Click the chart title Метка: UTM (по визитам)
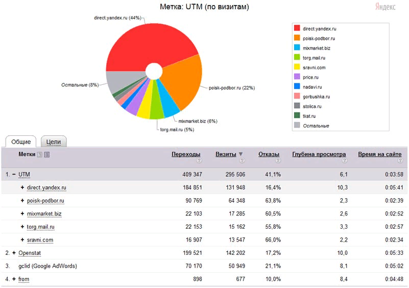Image resolution: width=409 pixels, height=288 pixels. [204, 7]
